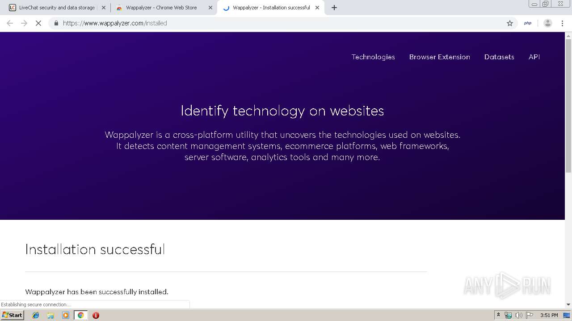View site security padlock information

click(x=56, y=23)
